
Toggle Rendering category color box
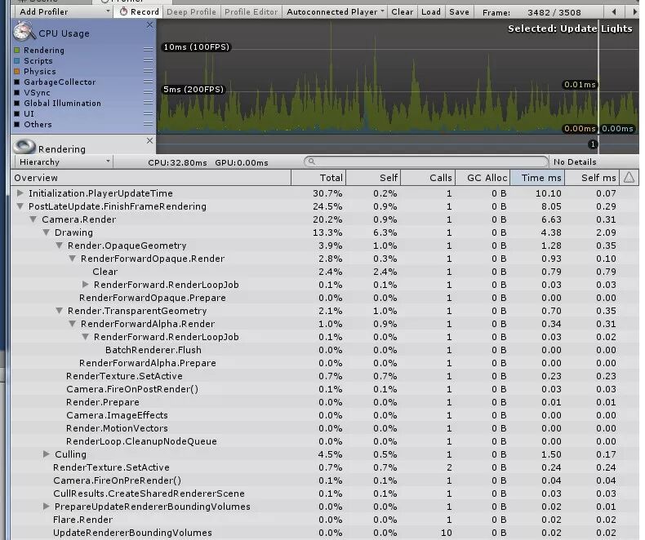pos(17,50)
